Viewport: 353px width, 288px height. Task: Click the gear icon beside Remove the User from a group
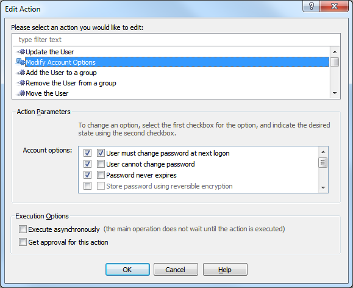point(21,83)
